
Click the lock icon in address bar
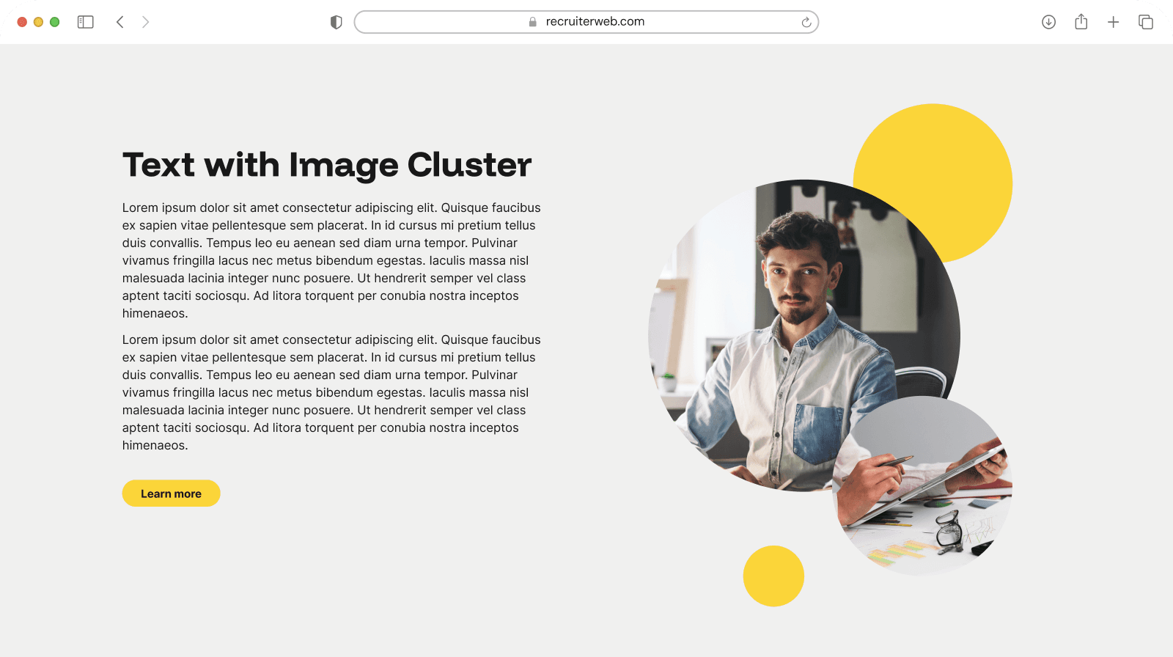[533, 22]
